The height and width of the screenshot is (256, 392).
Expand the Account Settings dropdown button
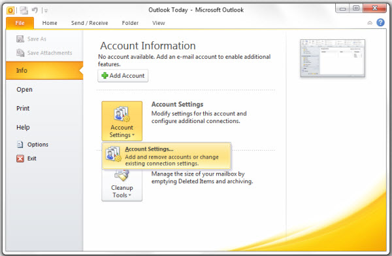coord(122,121)
